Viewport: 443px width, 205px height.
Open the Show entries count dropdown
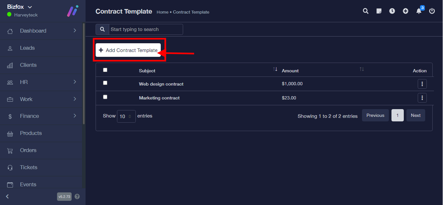126,116
